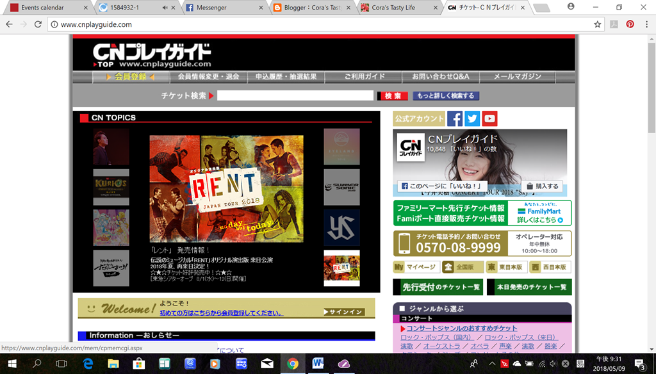Click the もっと詳しく検索する button
Image resolution: width=656 pixels, height=374 pixels.
click(446, 96)
